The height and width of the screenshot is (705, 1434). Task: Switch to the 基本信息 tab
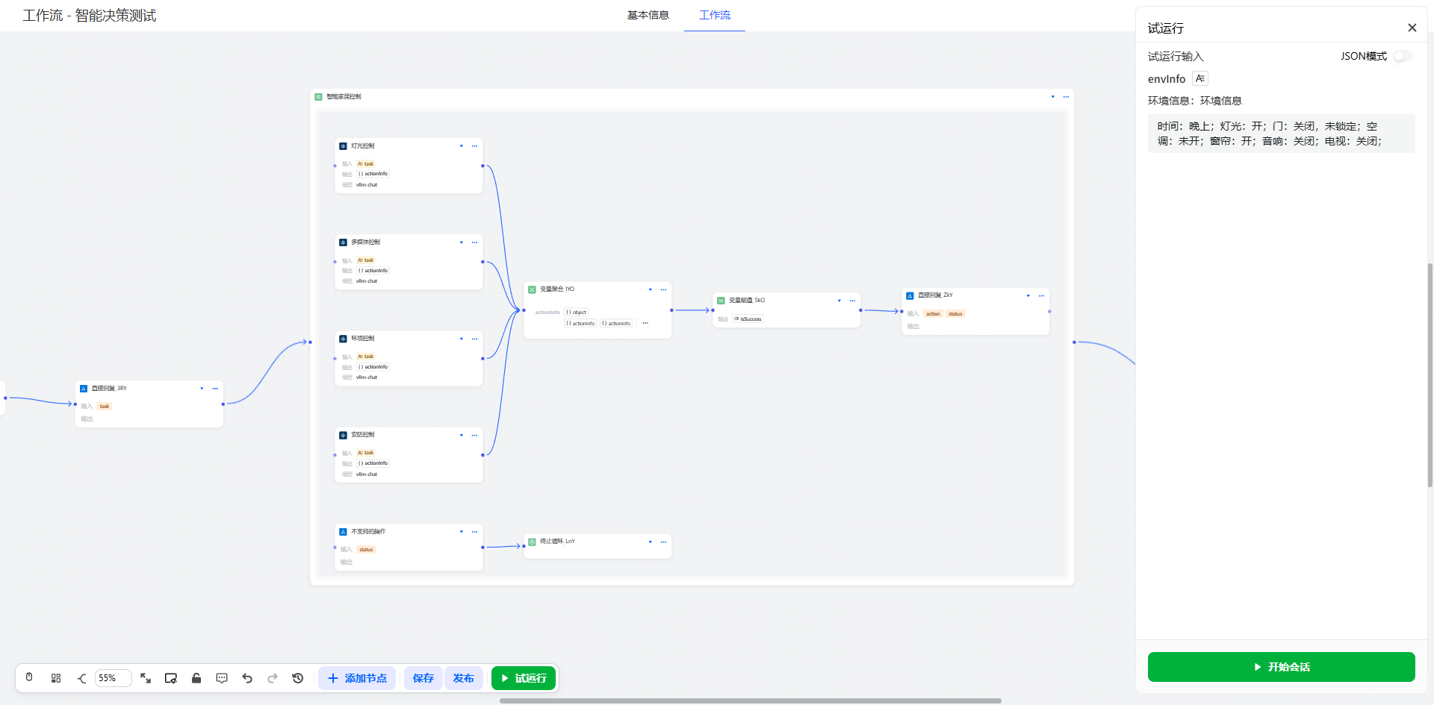coord(648,15)
